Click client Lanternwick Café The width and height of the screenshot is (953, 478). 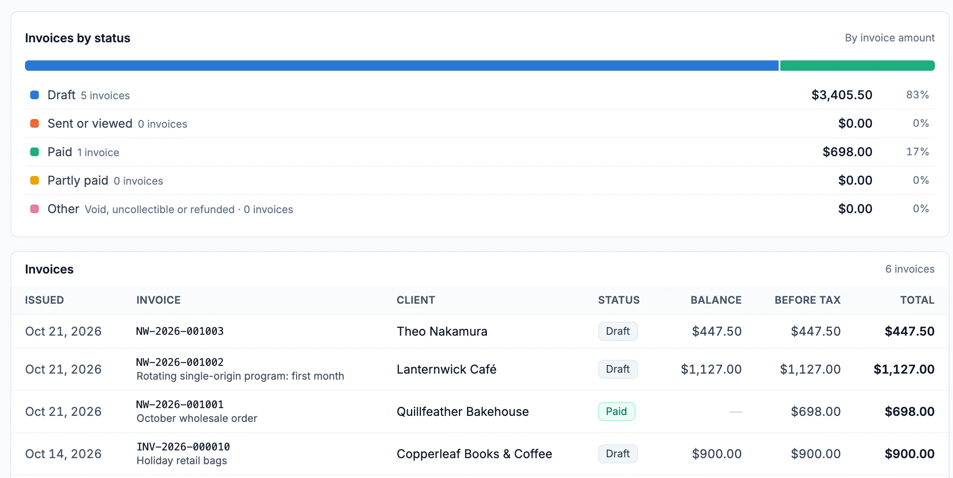point(446,369)
